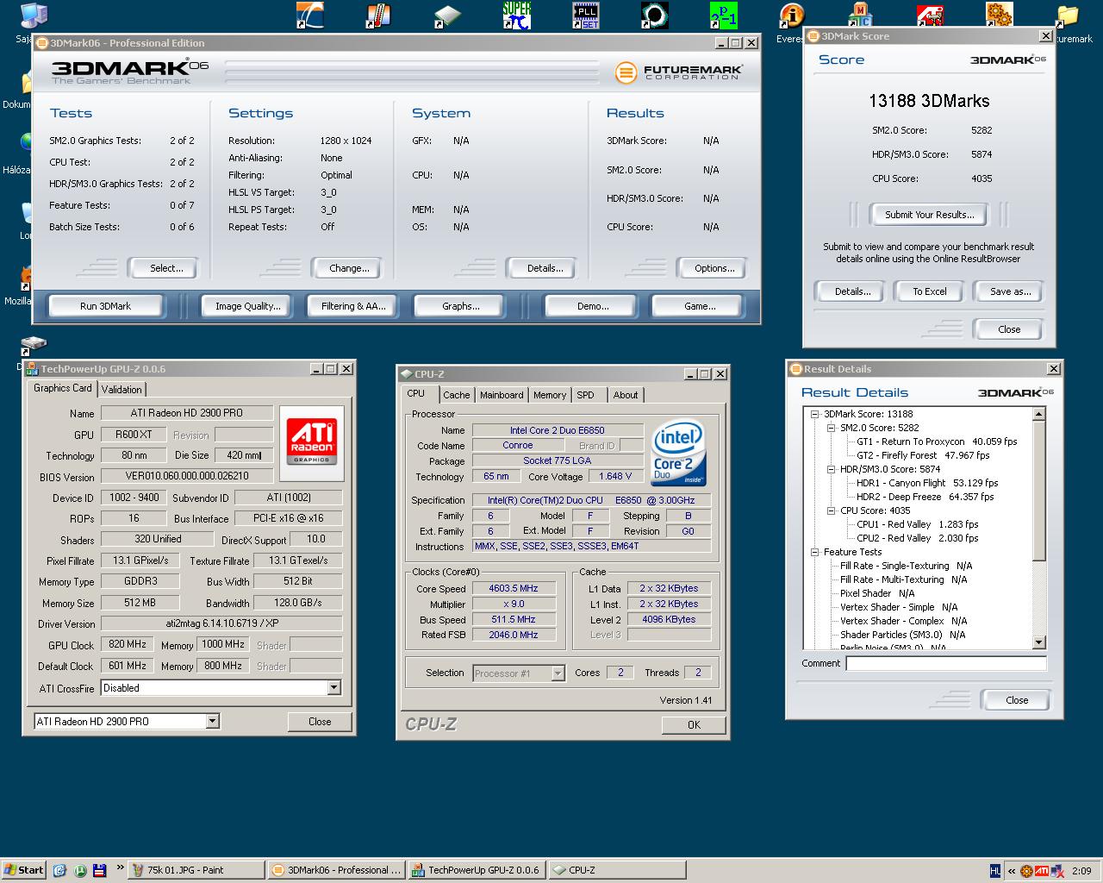Switch to the Validation tab in GPU-Z
Viewport: 1103px width, 883px height.
[122, 390]
